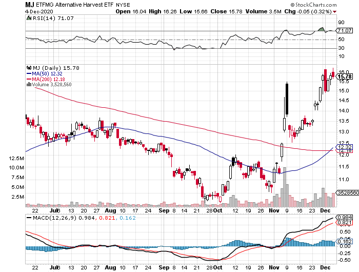359x272 pixels.
Task: Click the Dec label under the volume bars
Action: (x=325, y=210)
